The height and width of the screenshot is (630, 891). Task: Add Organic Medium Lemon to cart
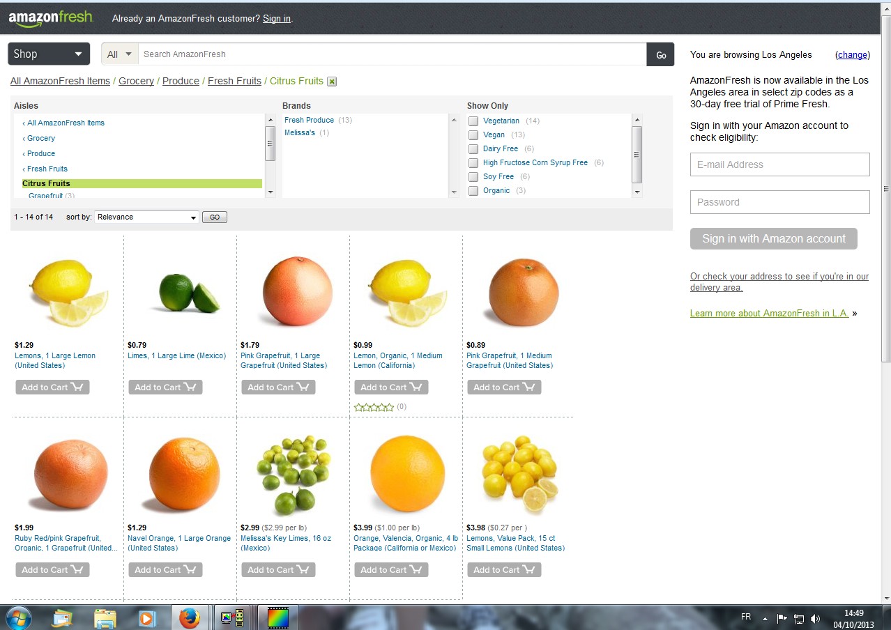[x=391, y=387]
